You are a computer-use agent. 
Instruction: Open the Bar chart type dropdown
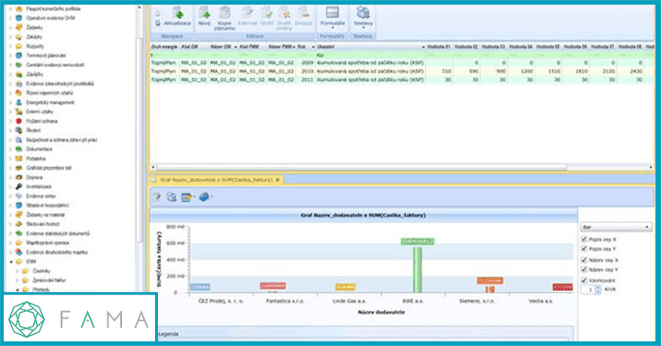point(616,228)
